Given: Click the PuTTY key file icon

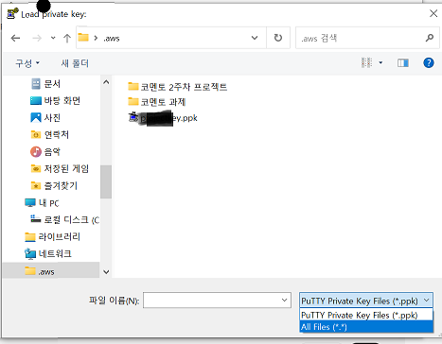Looking at the screenshot, I should [133, 117].
